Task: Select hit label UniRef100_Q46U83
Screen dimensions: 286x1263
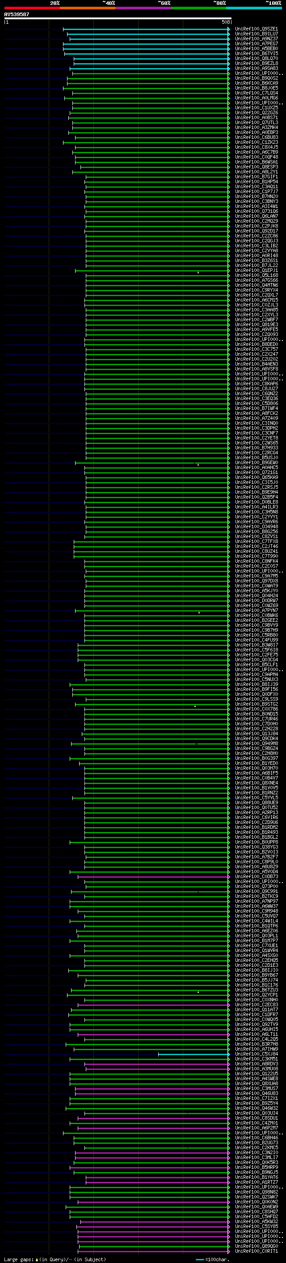Action: [x=256, y=1093]
